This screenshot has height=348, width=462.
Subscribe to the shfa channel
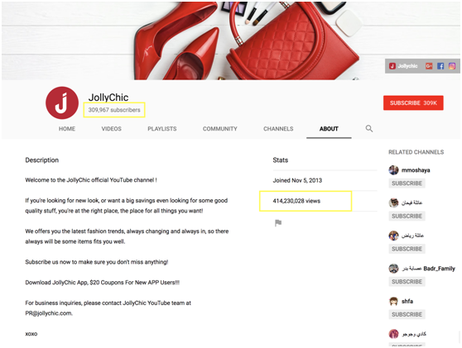click(x=407, y=314)
